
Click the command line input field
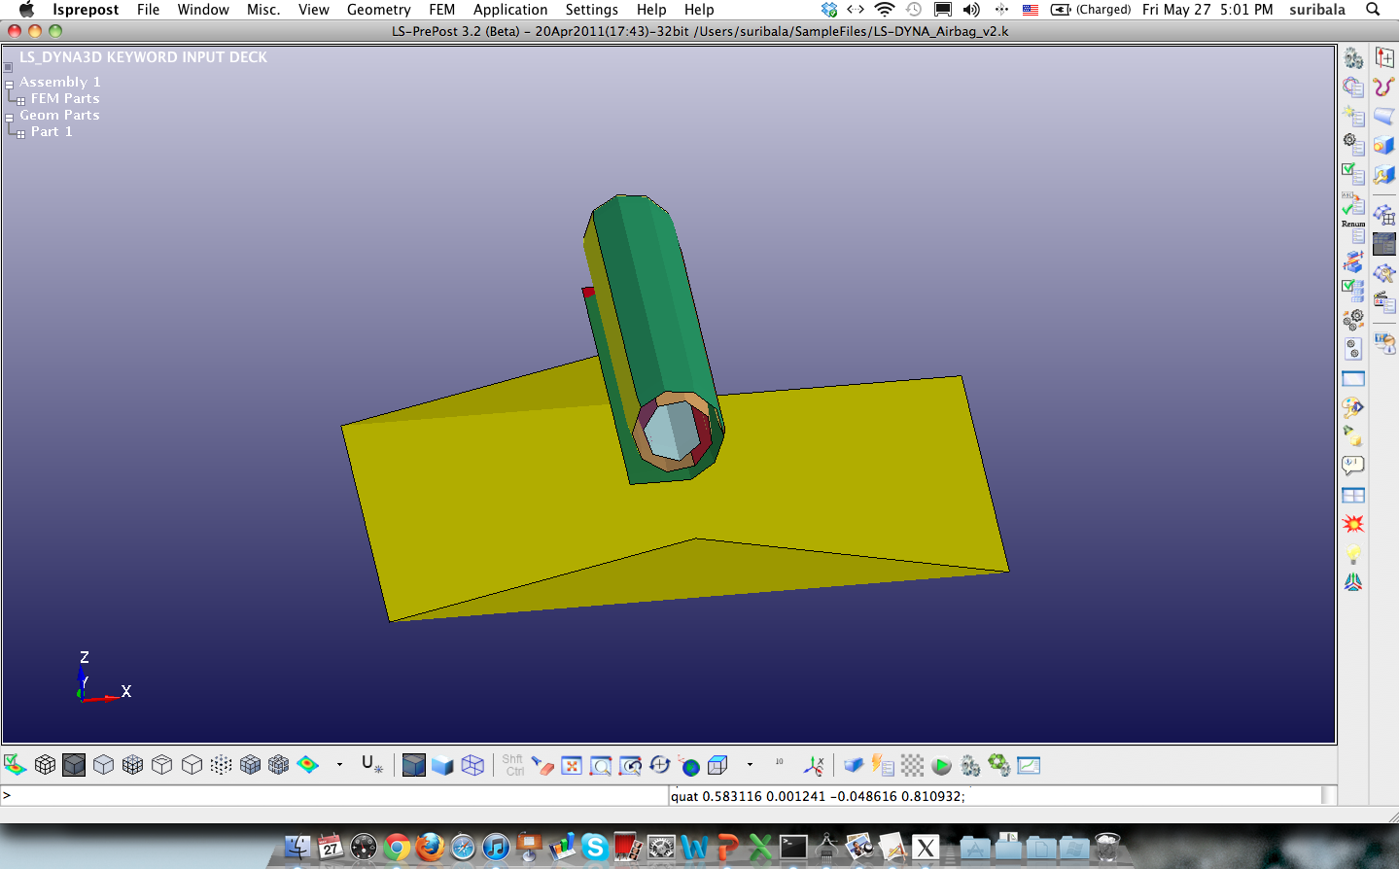333,795
